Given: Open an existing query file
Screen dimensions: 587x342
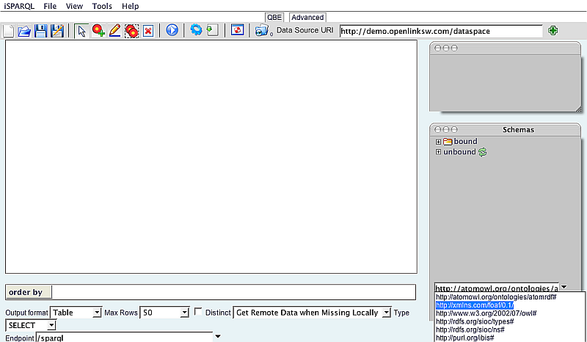Looking at the screenshot, I should 24,31.
